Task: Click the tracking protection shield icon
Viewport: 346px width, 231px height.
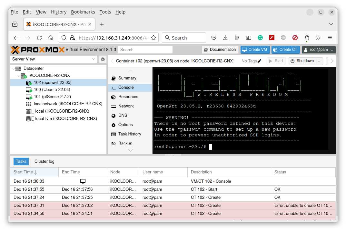Action: tap(64, 38)
